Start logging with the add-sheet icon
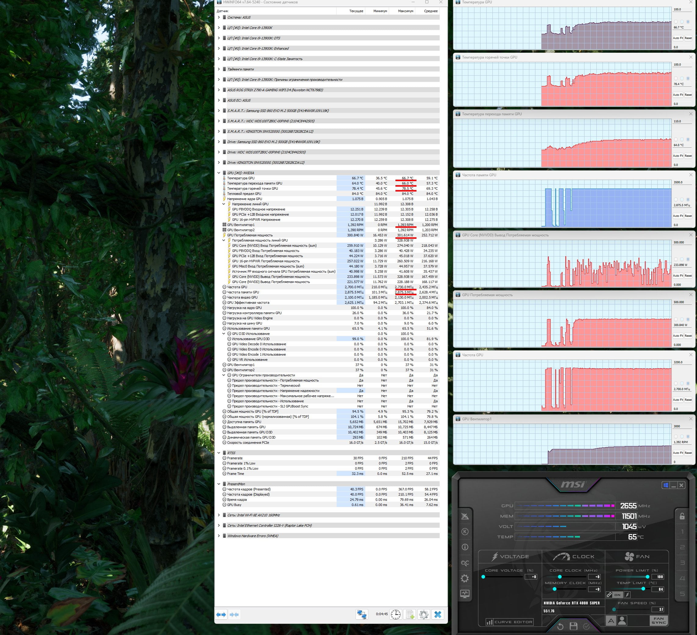 [x=410, y=615]
